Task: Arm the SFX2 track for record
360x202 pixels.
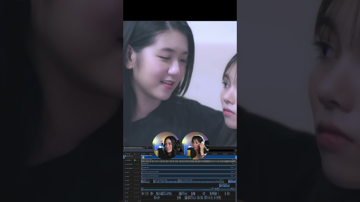Action: coord(138,197)
